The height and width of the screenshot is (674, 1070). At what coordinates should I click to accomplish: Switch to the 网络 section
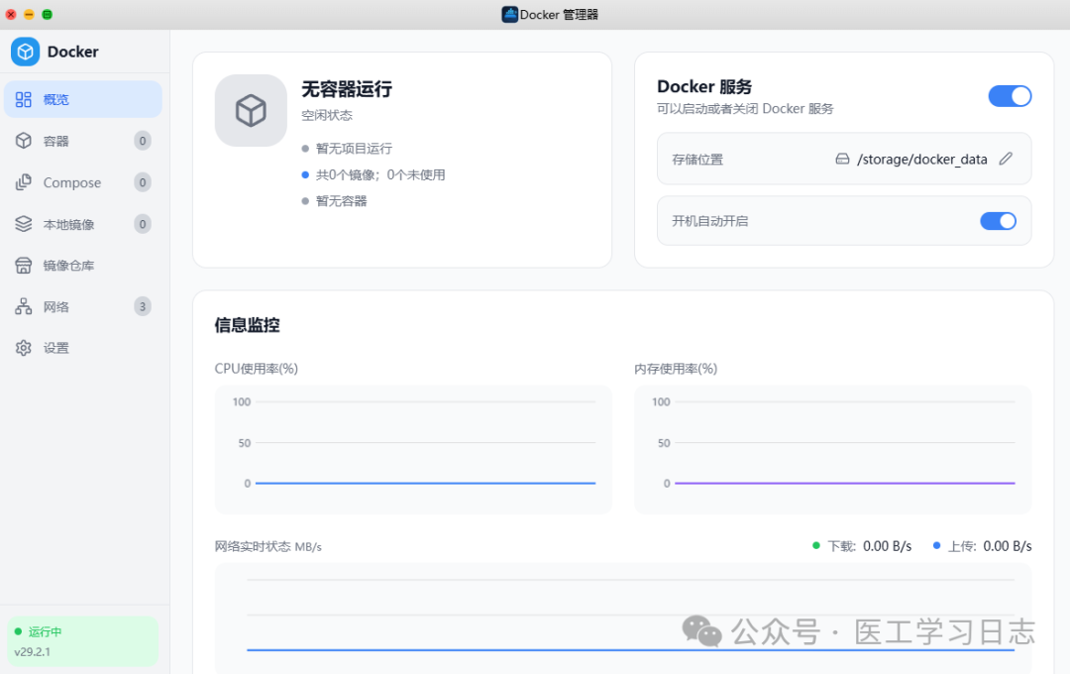pyautogui.click(x=83, y=306)
